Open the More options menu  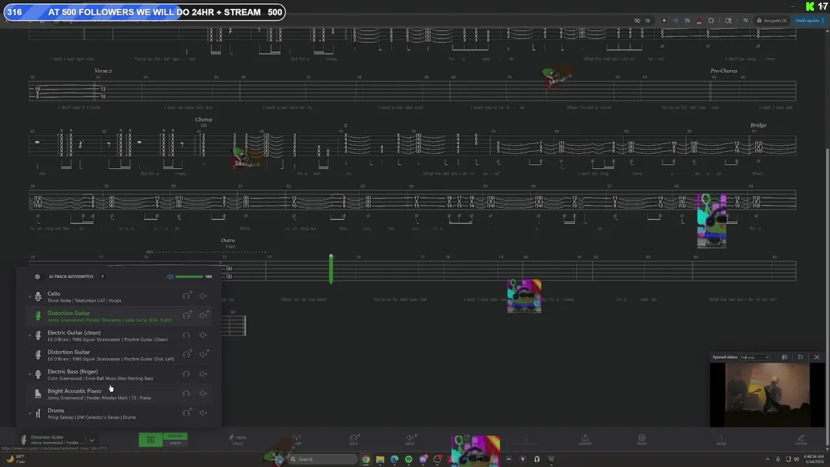click(721, 439)
